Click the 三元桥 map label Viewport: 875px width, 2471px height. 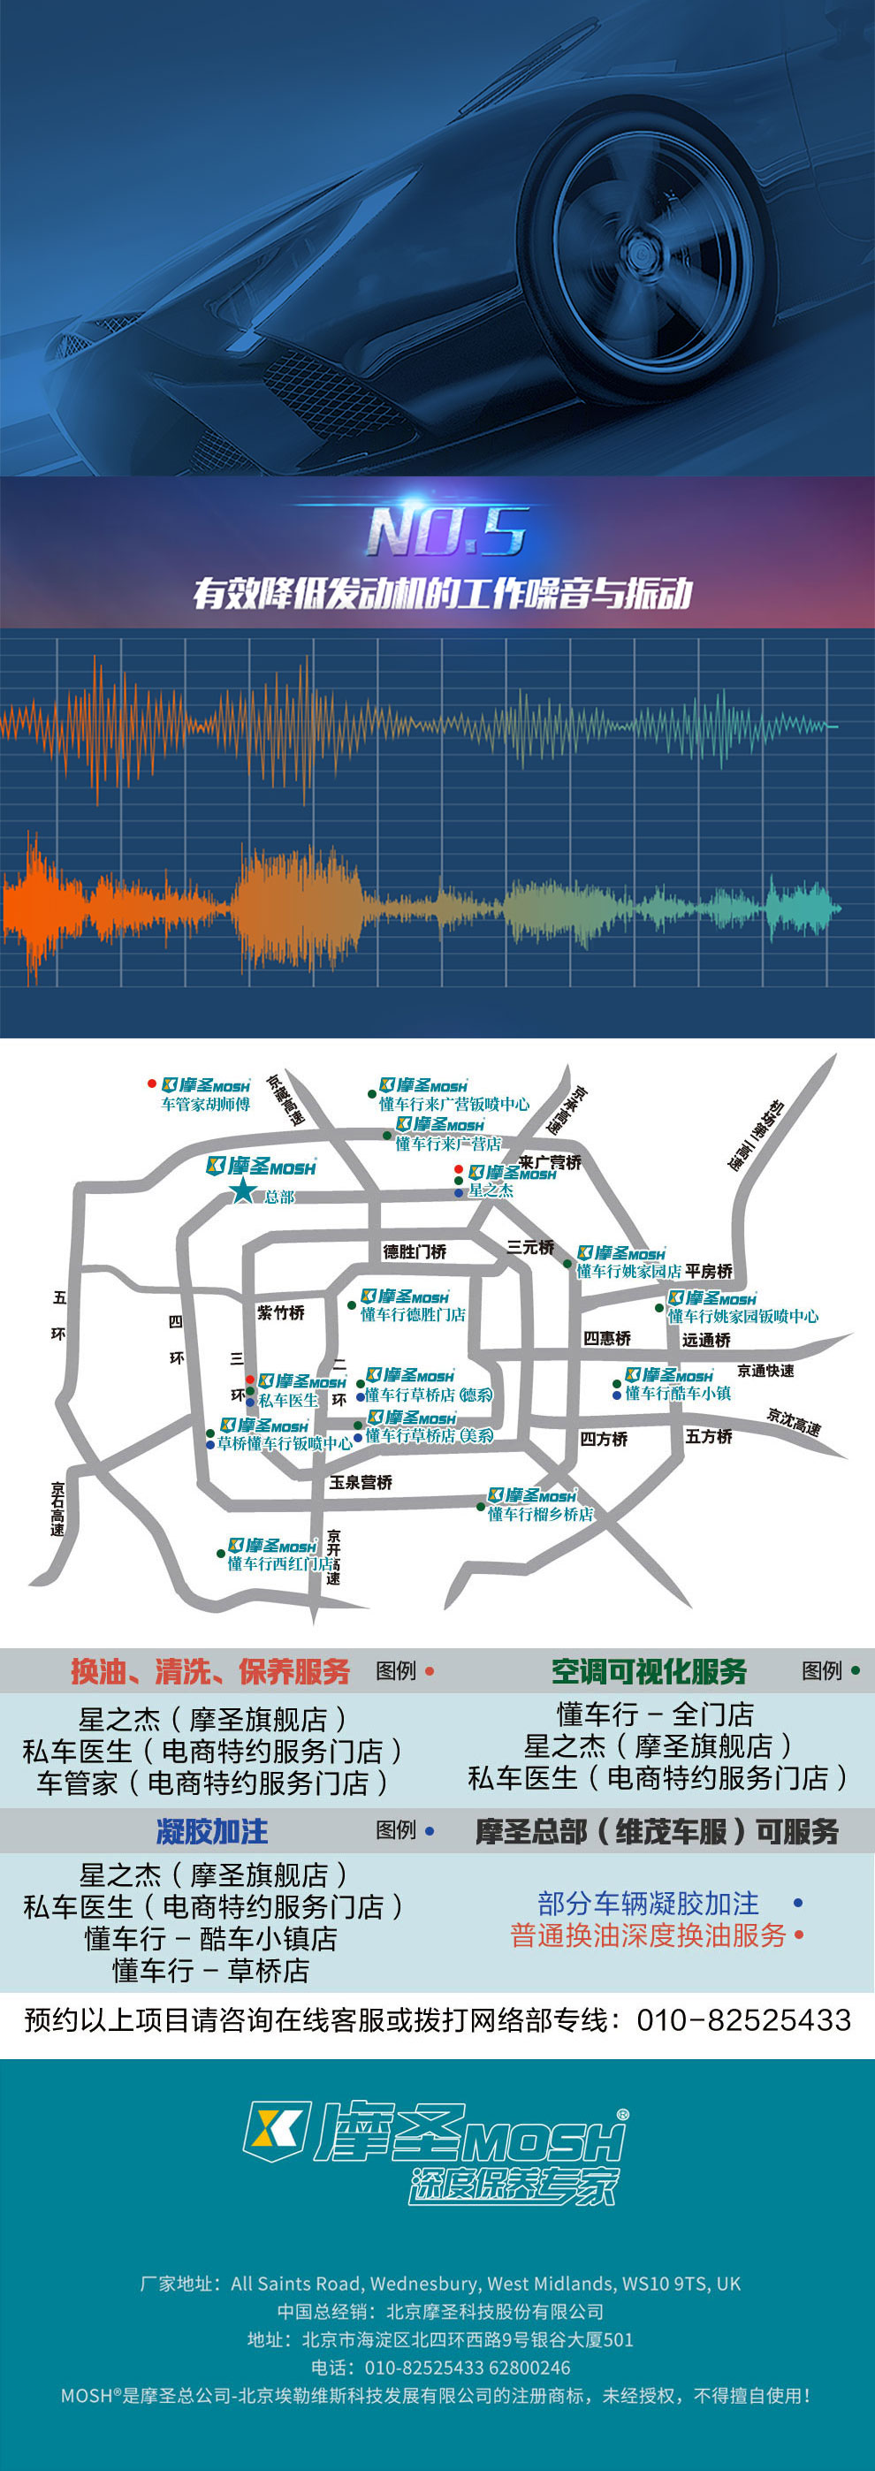[530, 1247]
